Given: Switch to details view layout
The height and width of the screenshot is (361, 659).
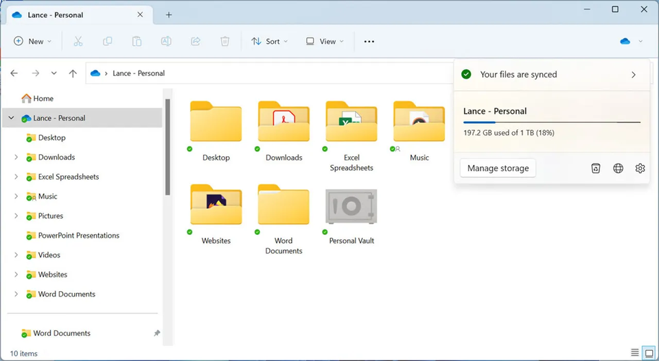Looking at the screenshot, I should pyautogui.click(x=634, y=353).
